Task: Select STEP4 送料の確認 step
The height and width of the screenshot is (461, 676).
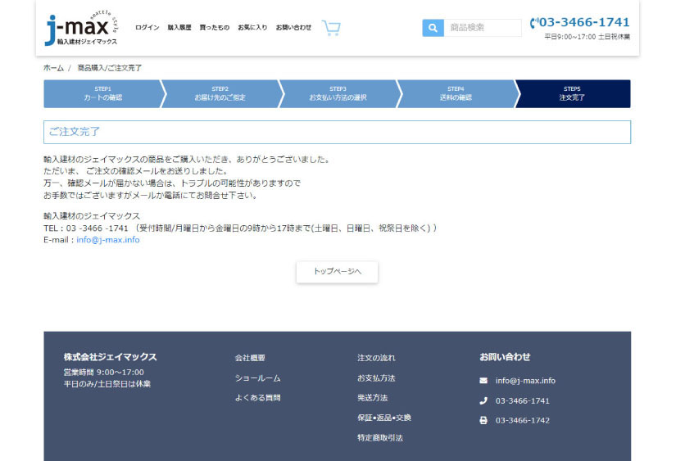Action: tap(456, 93)
